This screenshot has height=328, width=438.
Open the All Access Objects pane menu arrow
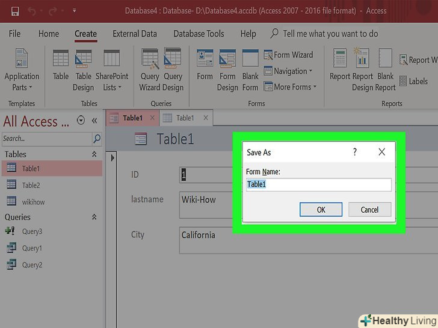pyautogui.click(x=81, y=121)
